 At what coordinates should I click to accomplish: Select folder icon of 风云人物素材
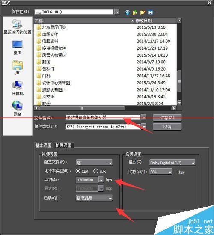coord(39,55)
